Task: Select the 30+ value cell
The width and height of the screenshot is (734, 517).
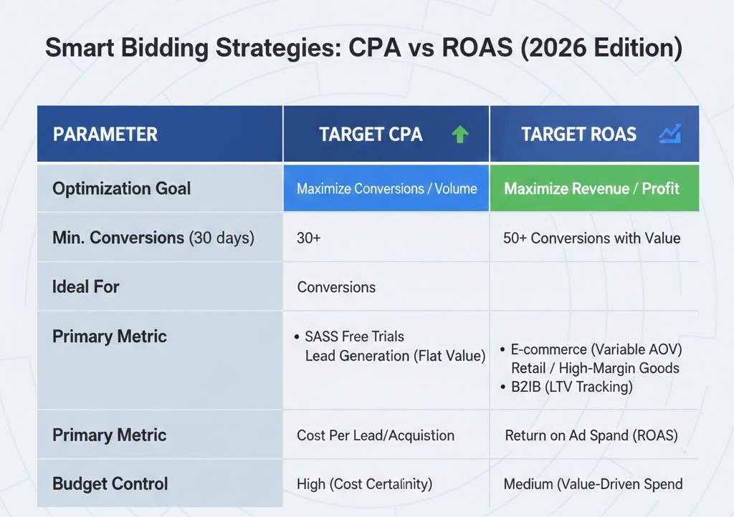Action: tap(309, 238)
